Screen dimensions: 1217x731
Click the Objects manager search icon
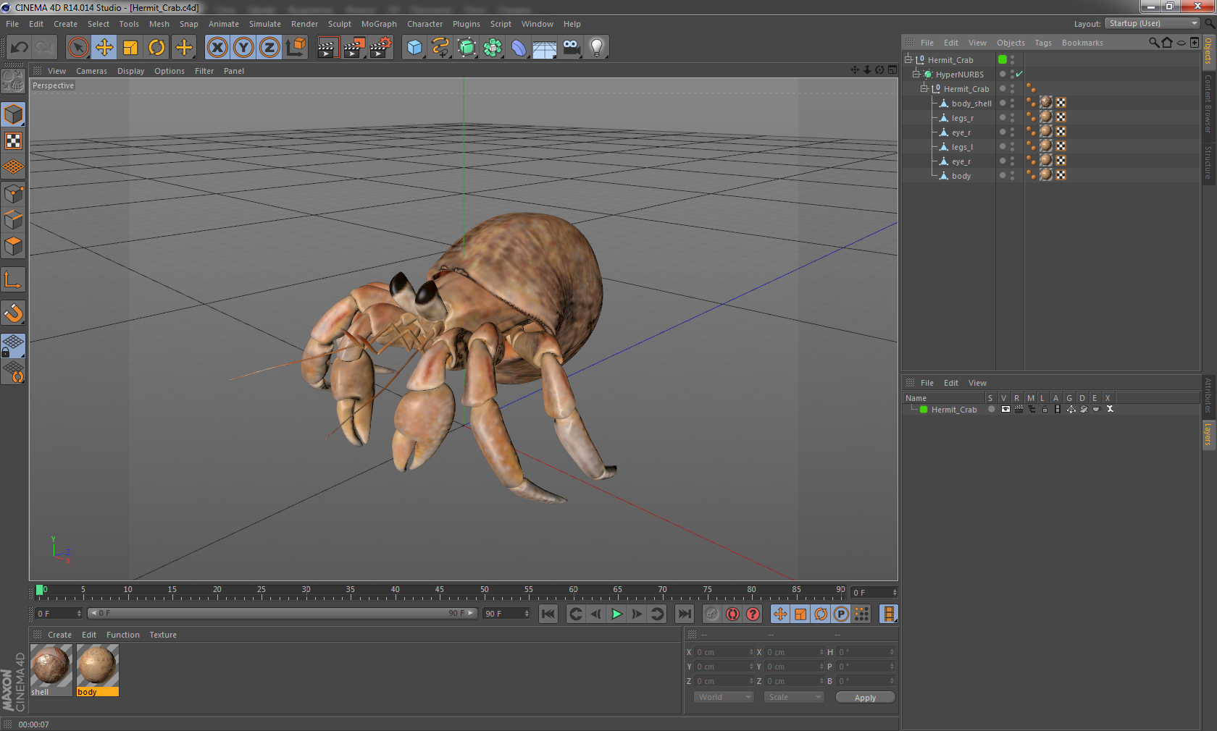tap(1154, 43)
